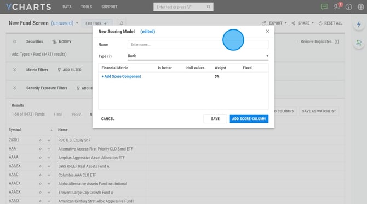Open the Export dropdown
367x204 pixels.
coord(274,23)
